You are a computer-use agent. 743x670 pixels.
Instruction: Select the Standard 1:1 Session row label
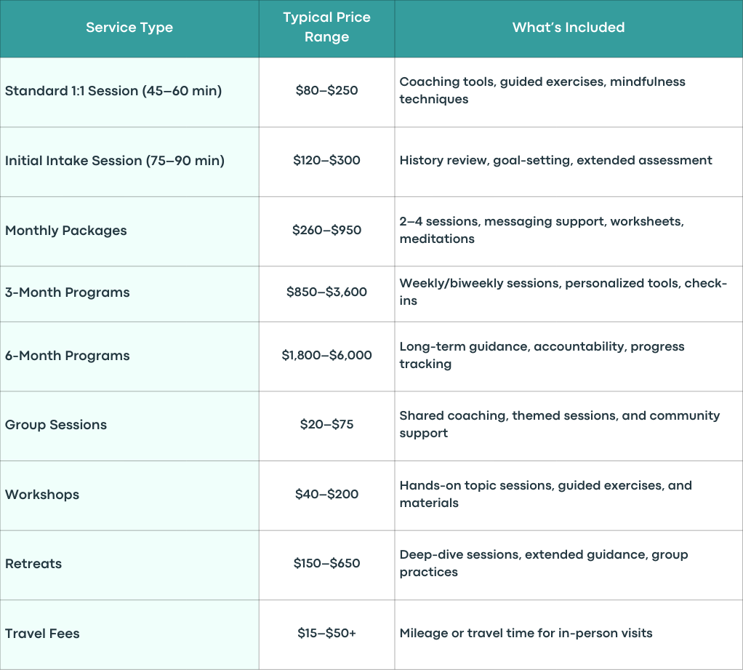113,90
